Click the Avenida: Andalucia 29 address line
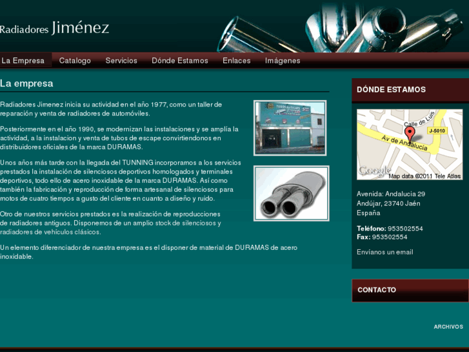The height and width of the screenshot is (352, 469). point(391,194)
